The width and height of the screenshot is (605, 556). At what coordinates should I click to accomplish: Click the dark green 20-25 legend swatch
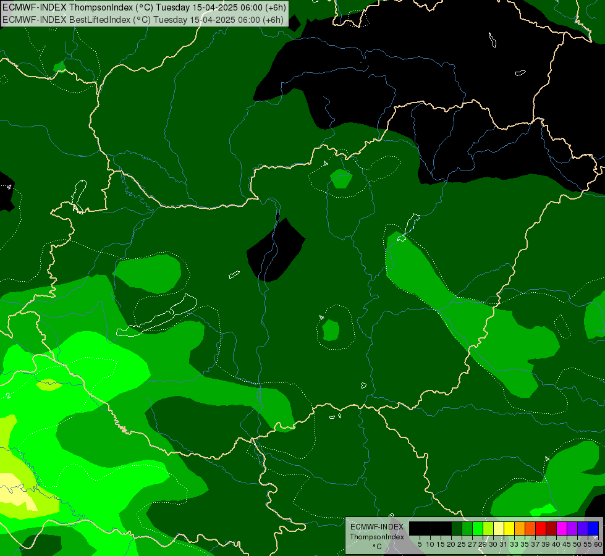click(457, 528)
